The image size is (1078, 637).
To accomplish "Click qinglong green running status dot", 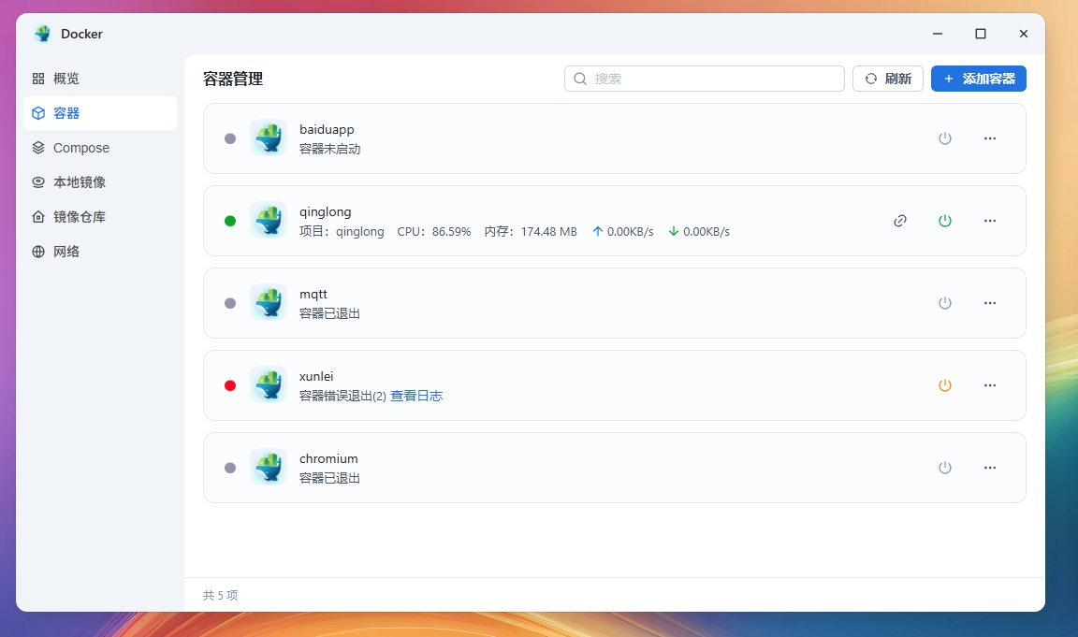I will pyautogui.click(x=230, y=221).
